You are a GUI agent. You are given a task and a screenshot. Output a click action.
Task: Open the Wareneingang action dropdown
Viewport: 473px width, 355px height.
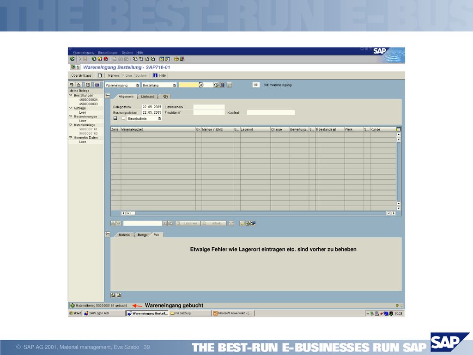pos(138,86)
